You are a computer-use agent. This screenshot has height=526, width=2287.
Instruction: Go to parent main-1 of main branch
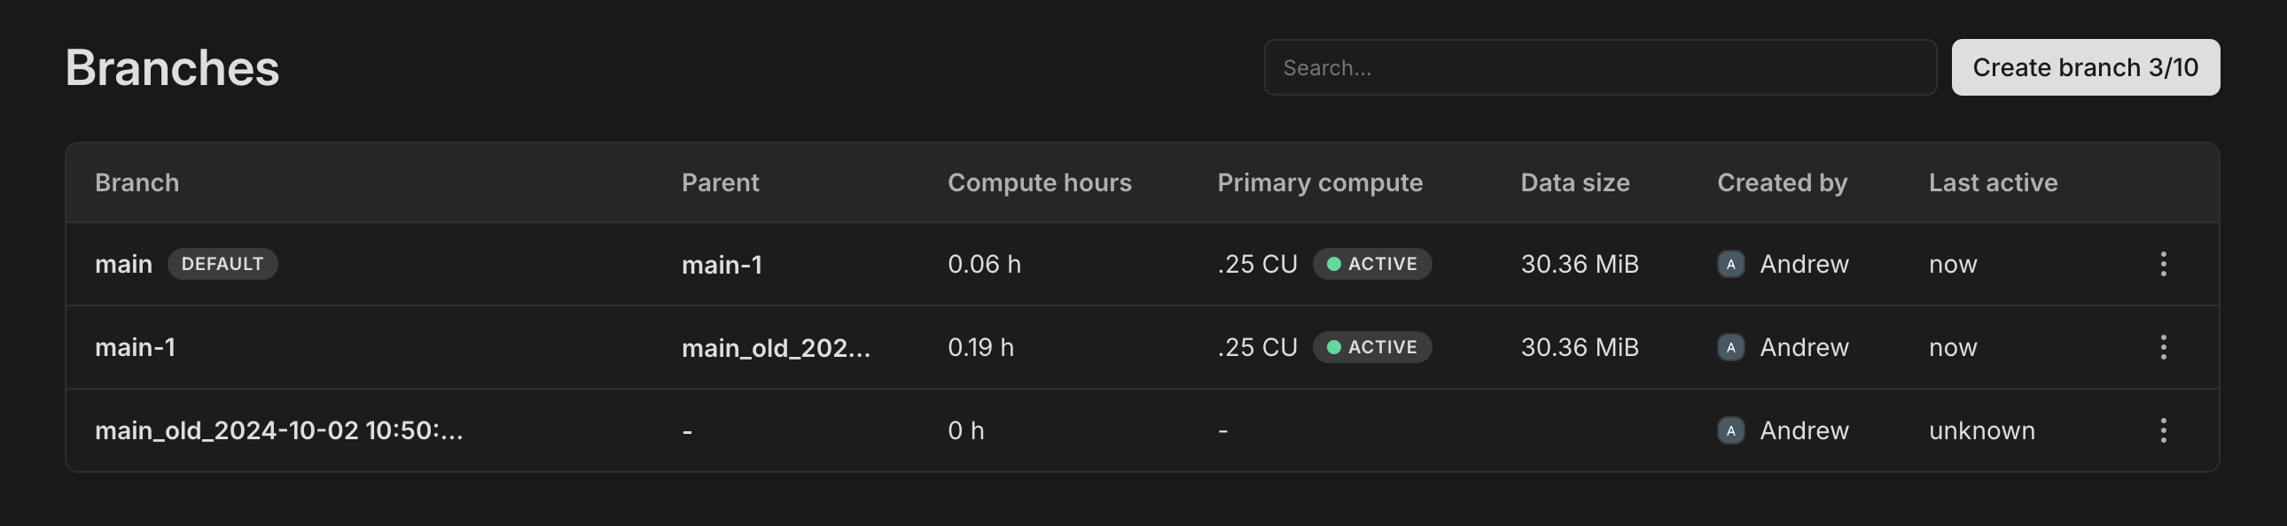coord(721,265)
